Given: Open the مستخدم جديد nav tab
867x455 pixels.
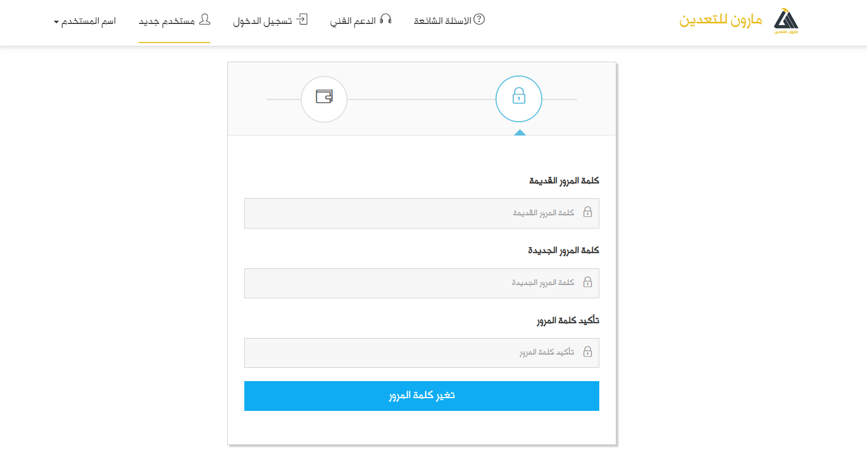Looking at the screenshot, I should coord(167,21).
